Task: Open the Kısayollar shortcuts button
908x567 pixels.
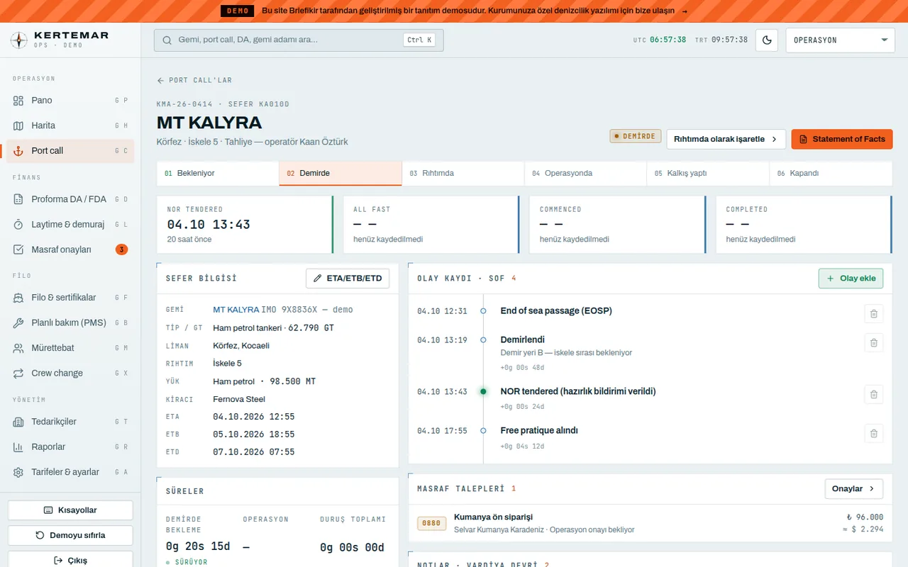Action: click(70, 510)
